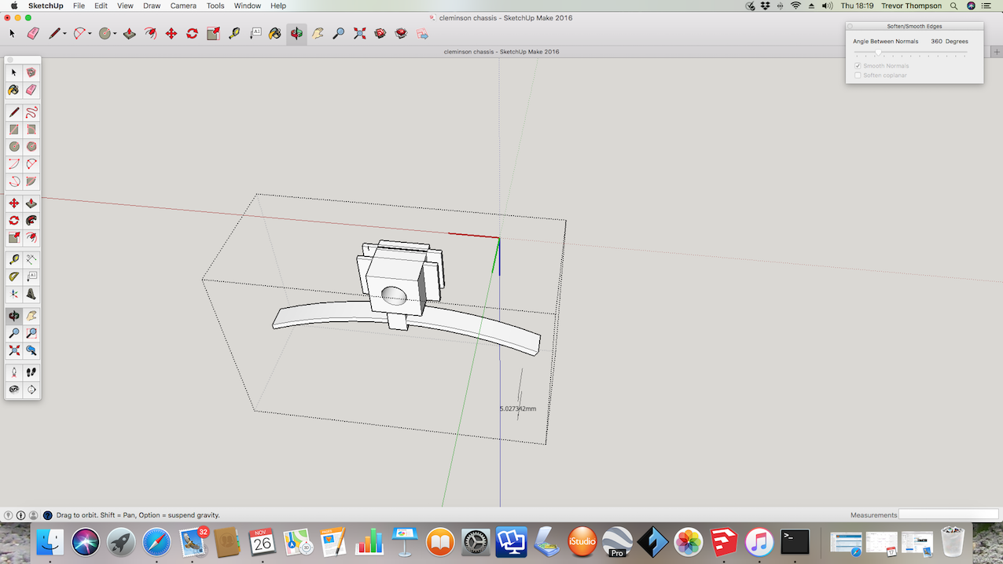Select the Move tool in top toolbar
This screenshot has width=1003, height=564.
[x=171, y=34]
